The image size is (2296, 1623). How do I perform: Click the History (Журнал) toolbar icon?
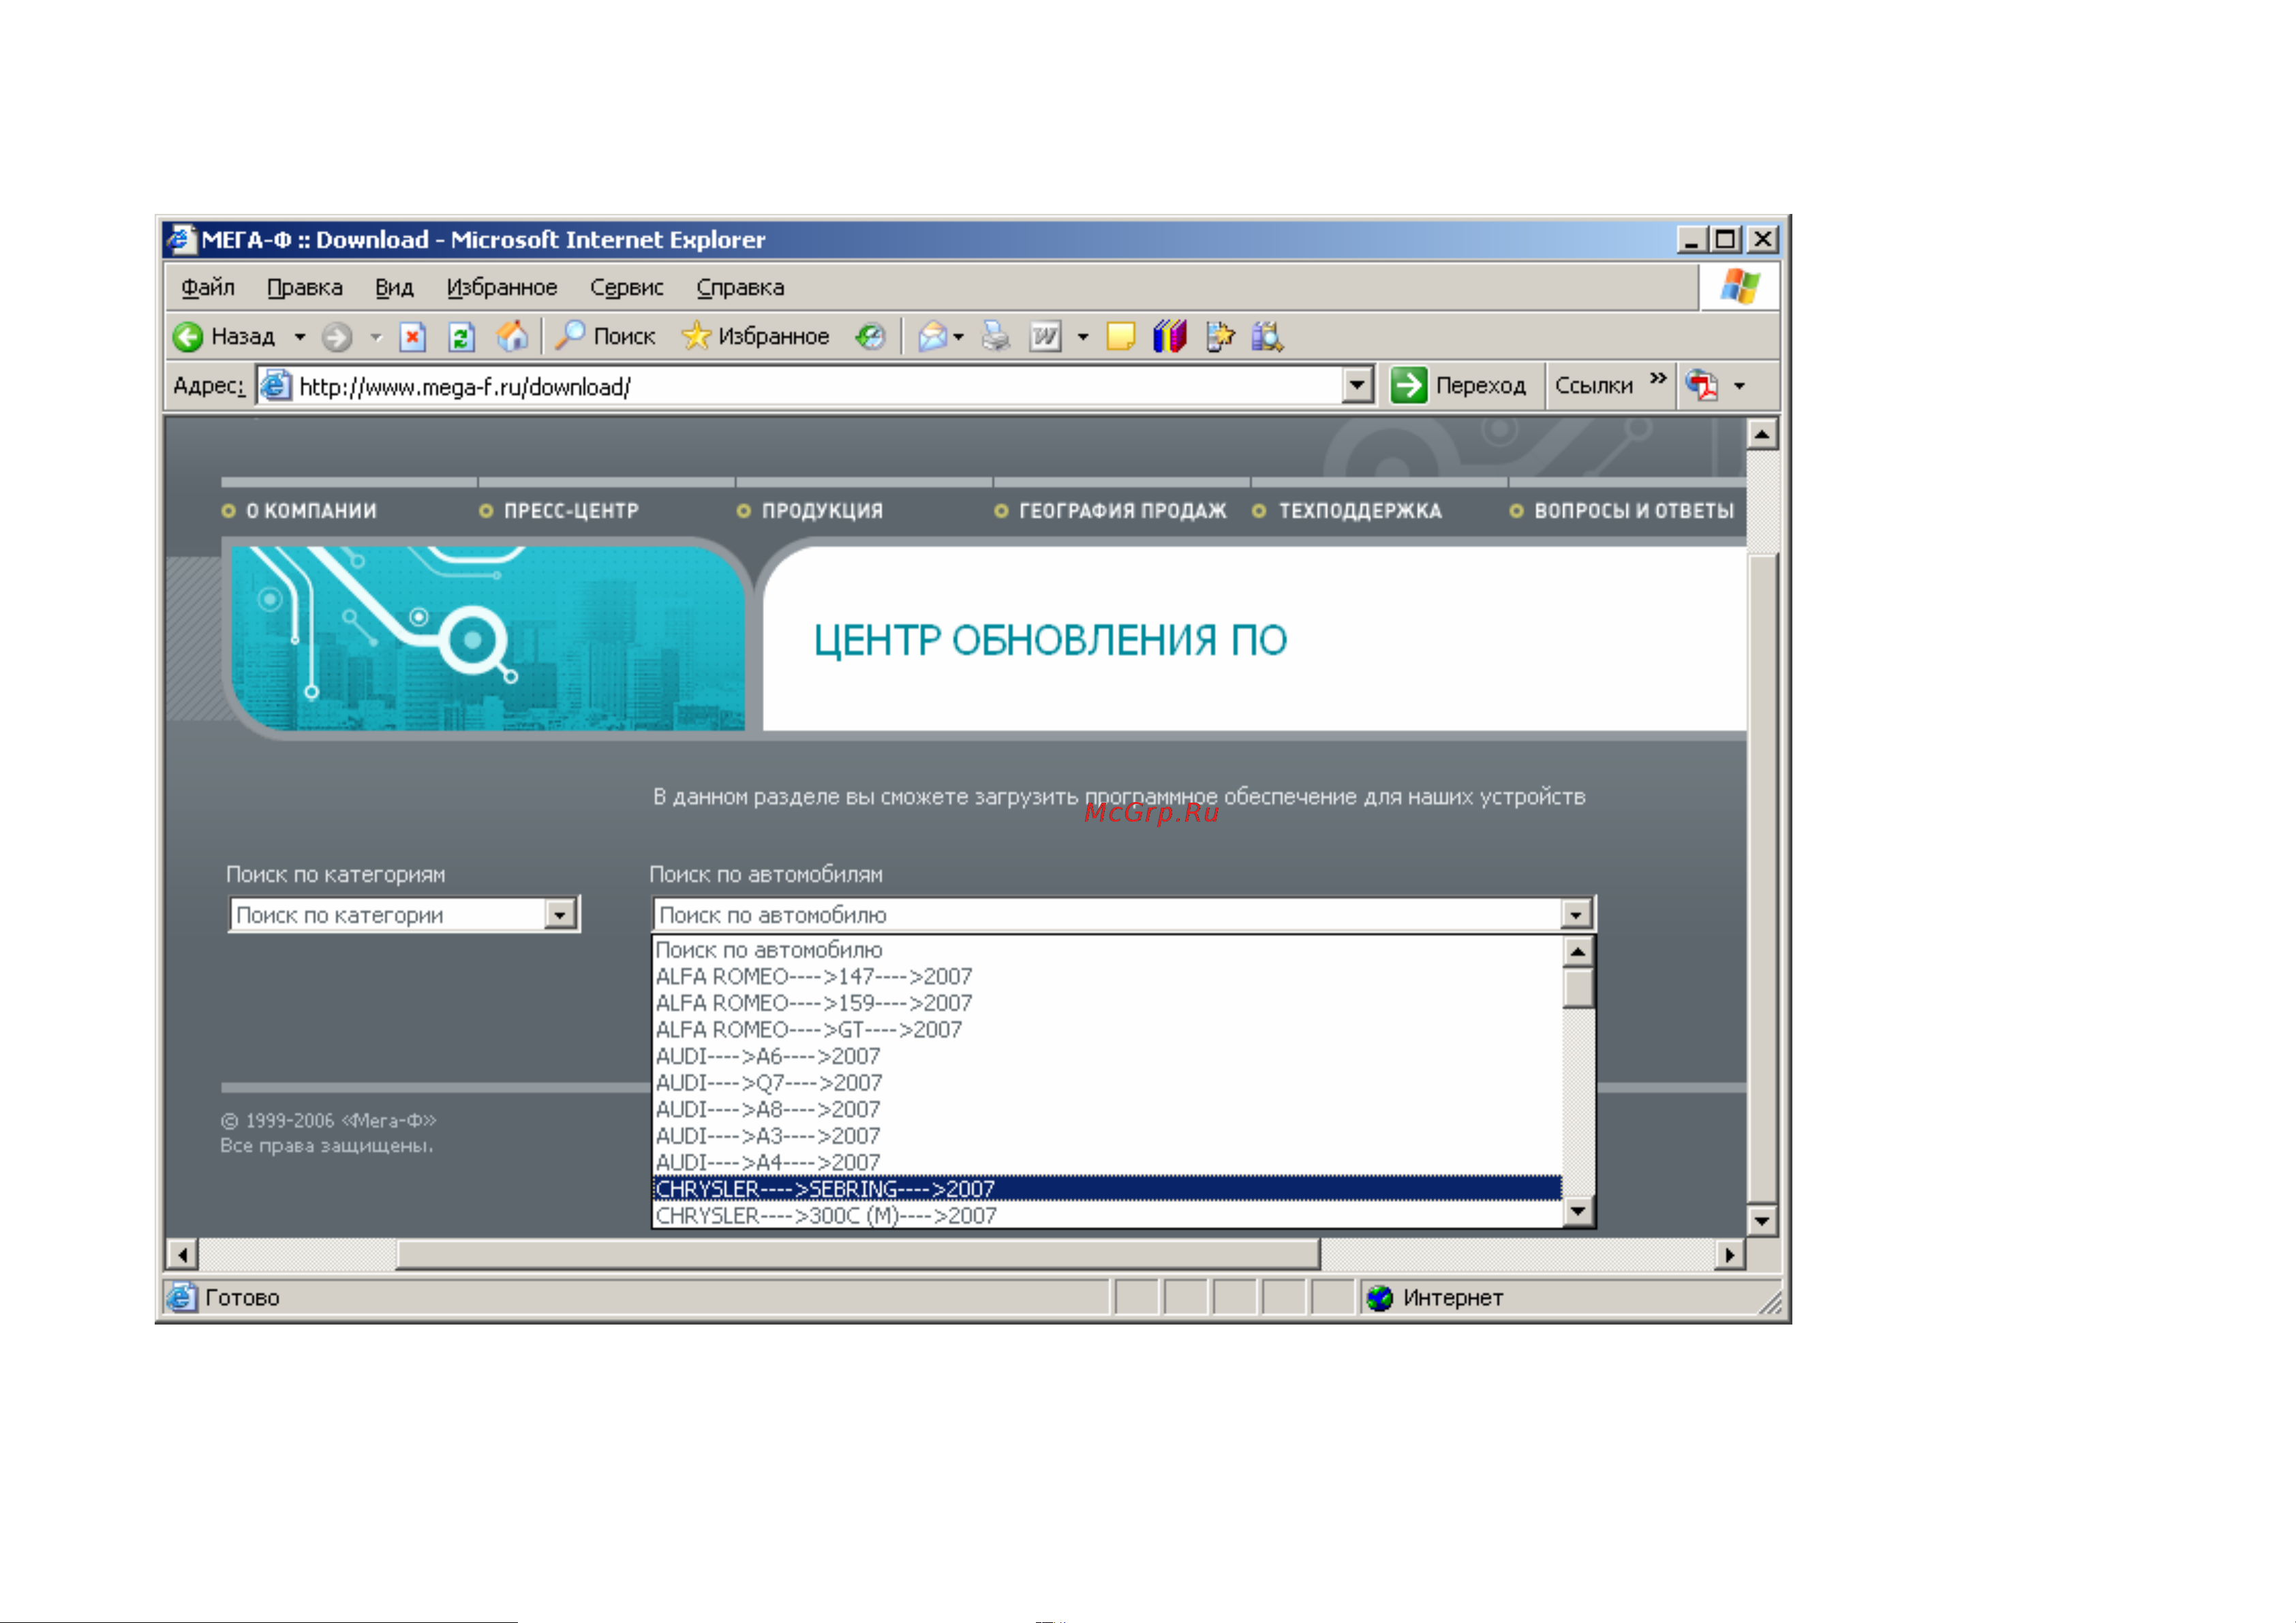click(x=870, y=337)
